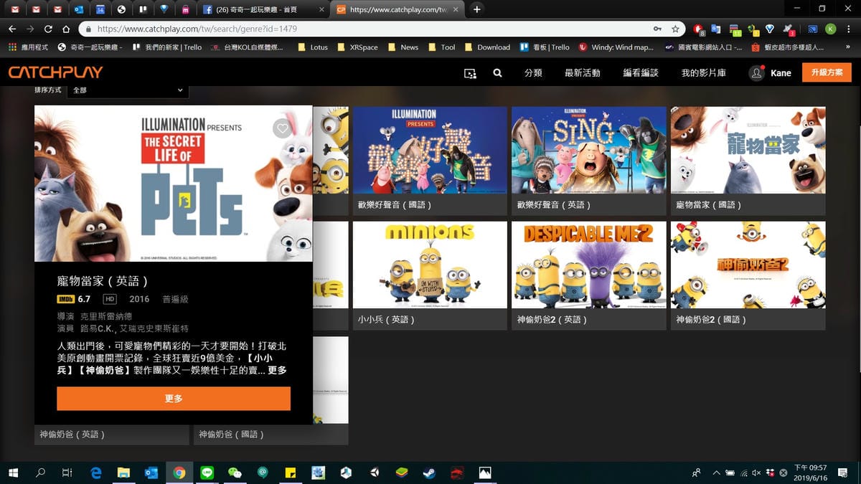Image resolution: width=861 pixels, height=484 pixels.
Task: Click the orange 升級方案 button
Action: click(x=827, y=72)
